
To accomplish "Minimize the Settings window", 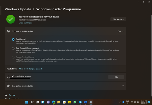I will [138, 2].
